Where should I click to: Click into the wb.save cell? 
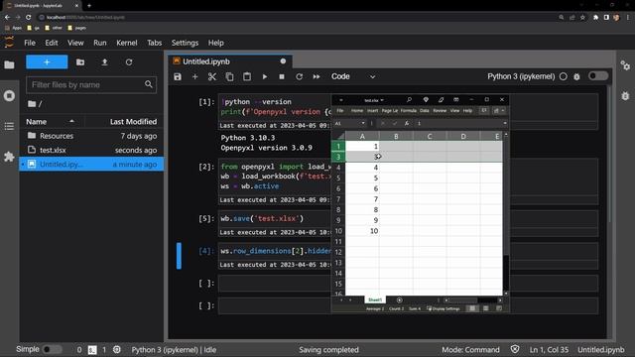275,219
